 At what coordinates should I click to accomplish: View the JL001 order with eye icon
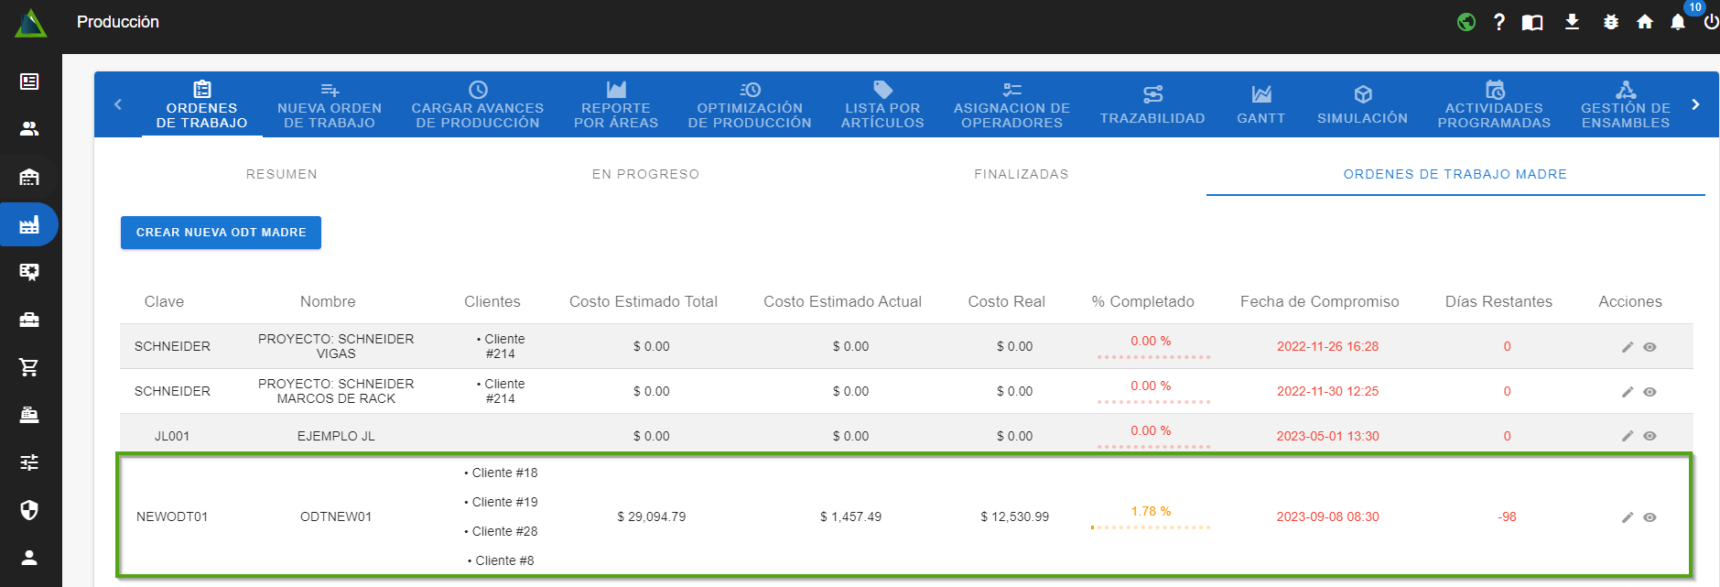tap(1650, 436)
